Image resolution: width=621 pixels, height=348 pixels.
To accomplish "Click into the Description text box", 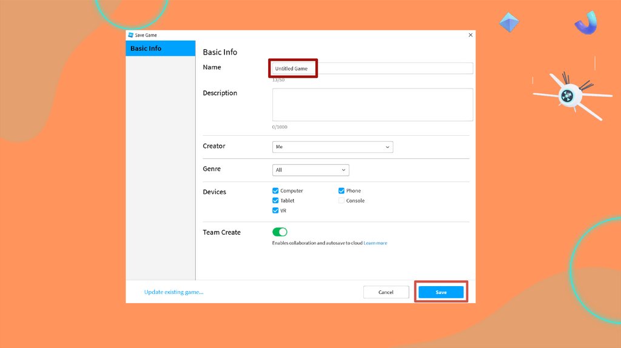I will pyautogui.click(x=372, y=104).
